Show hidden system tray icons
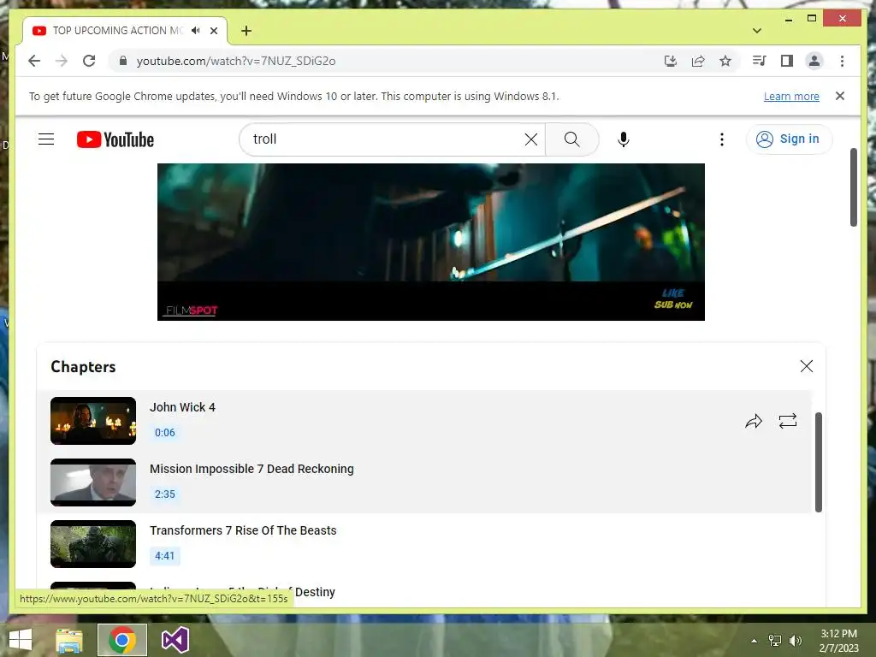 [755, 641]
